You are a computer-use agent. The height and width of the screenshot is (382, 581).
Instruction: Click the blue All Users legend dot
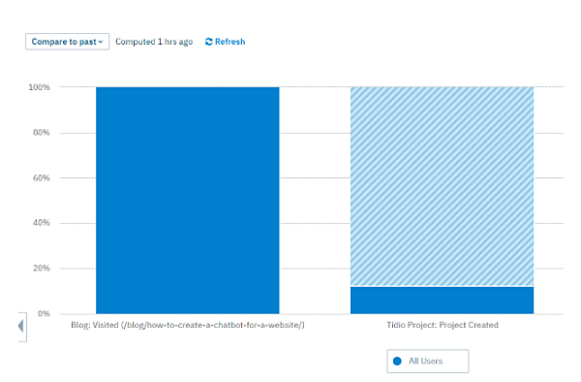click(397, 361)
